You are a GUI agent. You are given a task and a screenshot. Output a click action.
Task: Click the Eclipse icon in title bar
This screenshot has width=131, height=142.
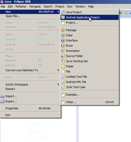[2, 1]
